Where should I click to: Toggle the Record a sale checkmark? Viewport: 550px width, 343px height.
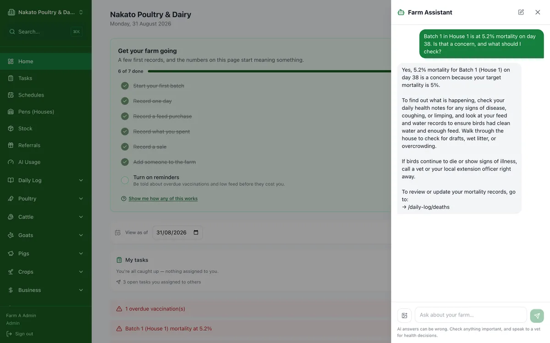click(125, 147)
